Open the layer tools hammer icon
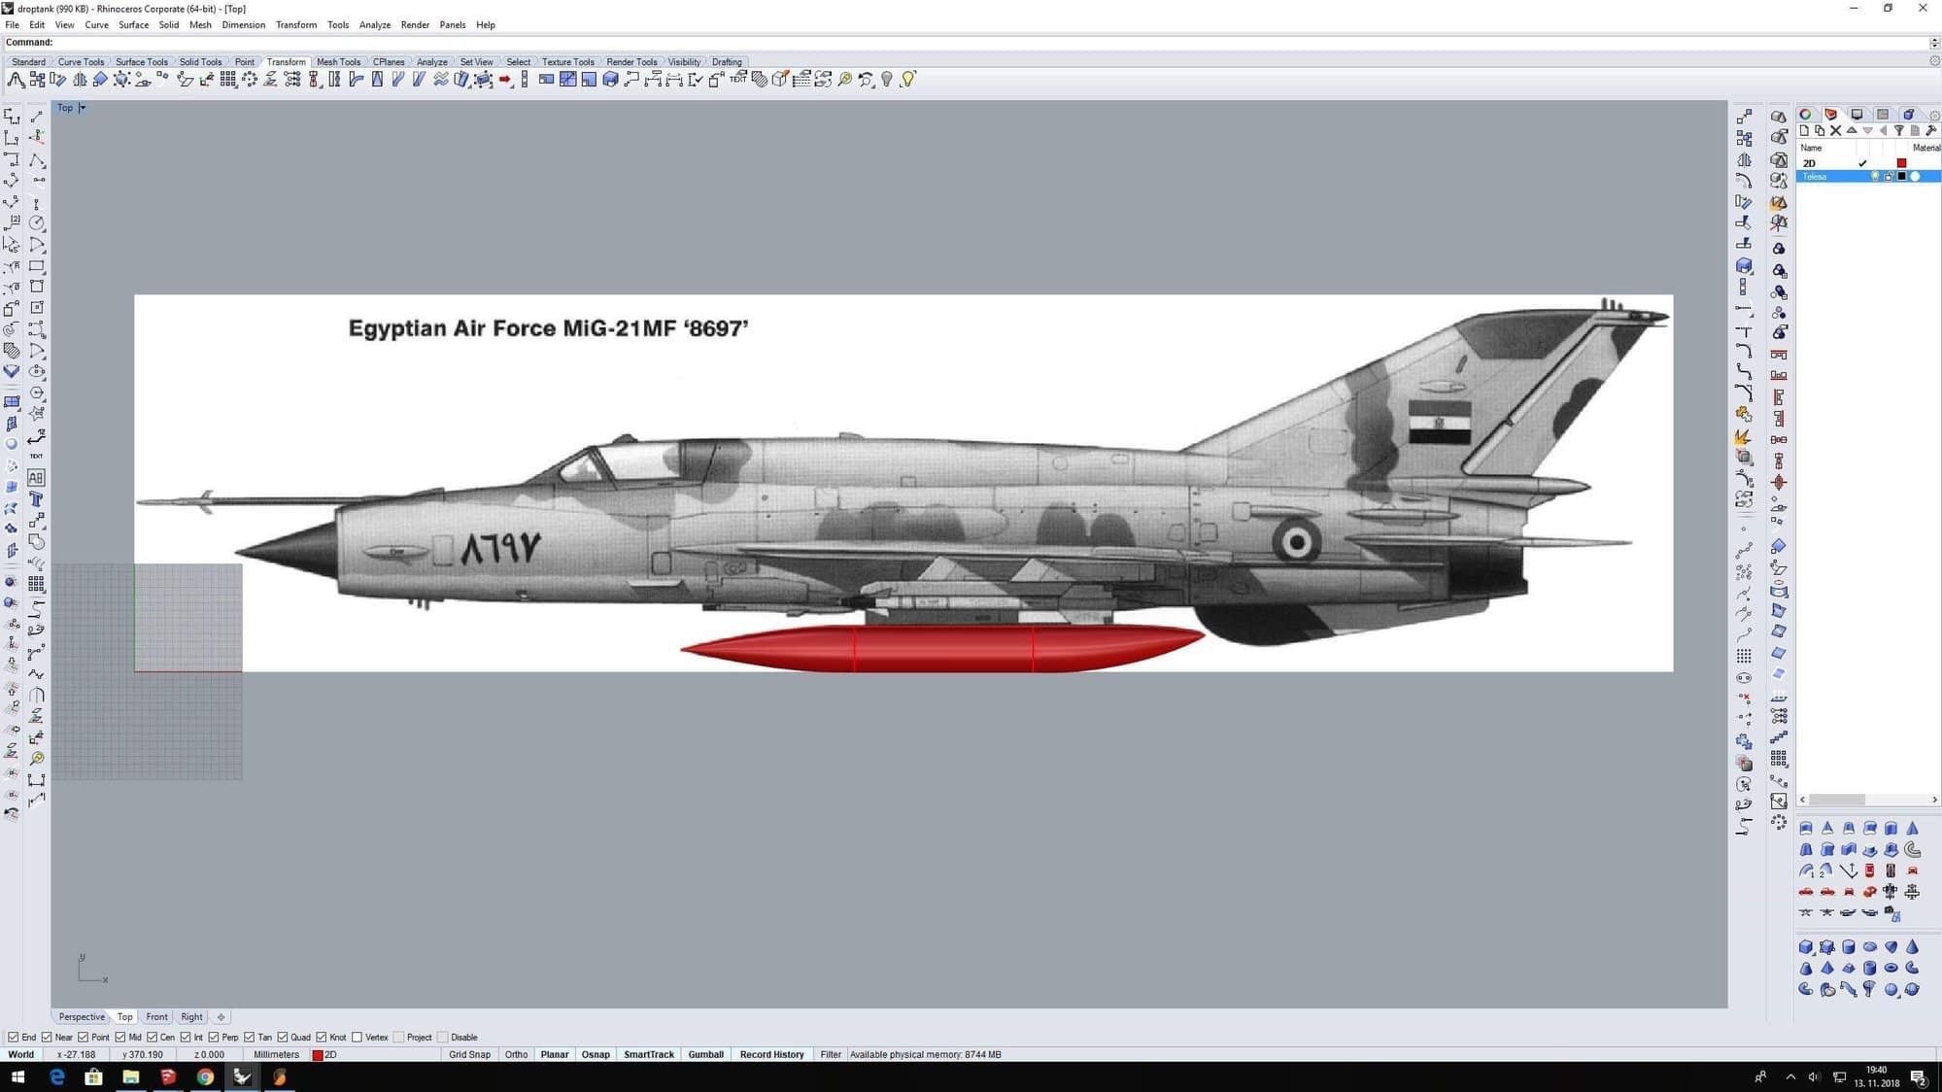This screenshot has height=1092, width=1942. coord(1930,130)
